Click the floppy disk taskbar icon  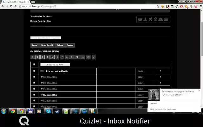tap(30, 111)
